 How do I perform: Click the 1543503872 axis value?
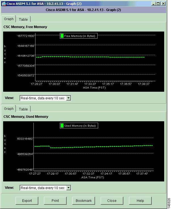[x=26, y=76]
